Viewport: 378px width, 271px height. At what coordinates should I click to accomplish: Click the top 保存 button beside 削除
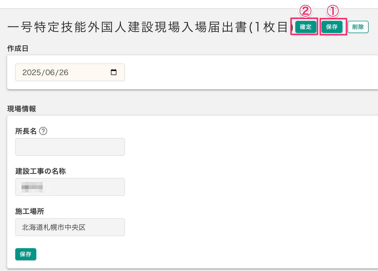coord(332,27)
